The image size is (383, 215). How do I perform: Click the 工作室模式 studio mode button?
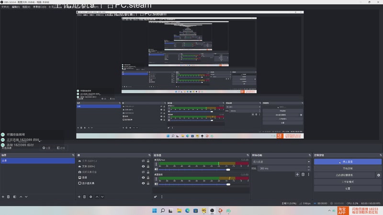(x=348, y=182)
